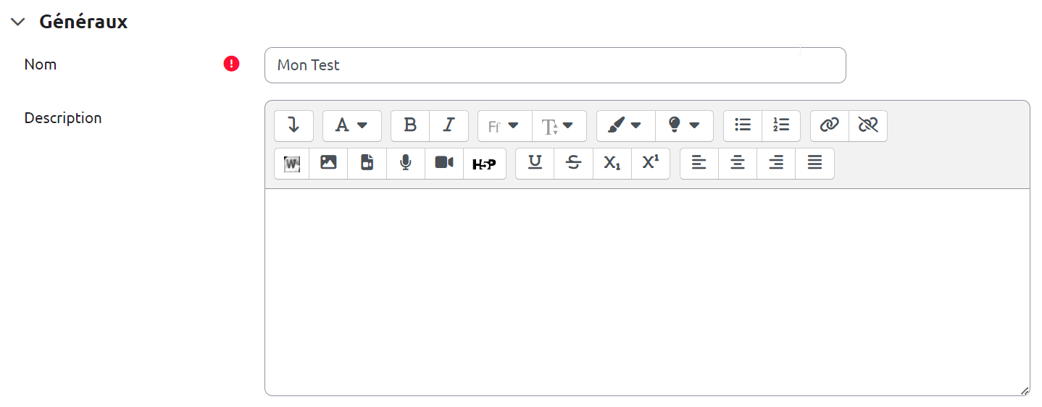
Task: Collapse the Généraux section
Action: (x=18, y=22)
